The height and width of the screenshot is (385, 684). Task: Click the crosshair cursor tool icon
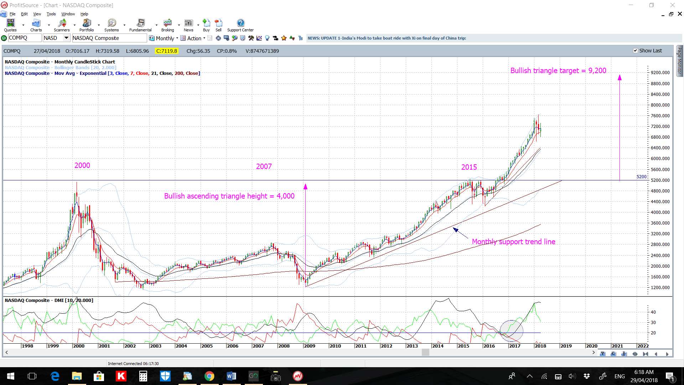(x=218, y=38)
